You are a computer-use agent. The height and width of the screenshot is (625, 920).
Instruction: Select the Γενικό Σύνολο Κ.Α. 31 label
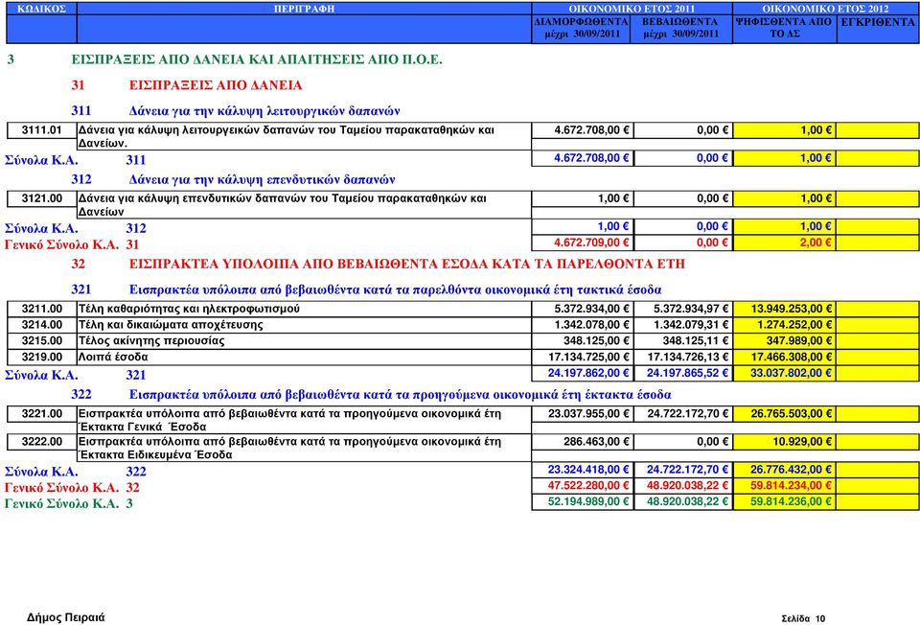point(72,244)
